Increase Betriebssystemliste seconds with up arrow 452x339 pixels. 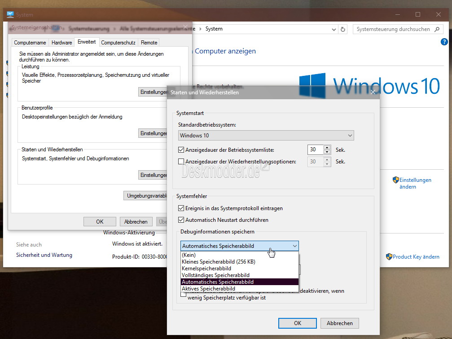[x=327, y=148]
